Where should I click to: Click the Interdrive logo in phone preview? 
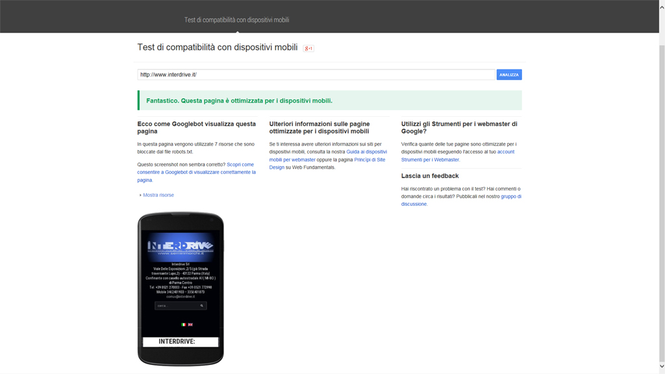tap(181, 246)
